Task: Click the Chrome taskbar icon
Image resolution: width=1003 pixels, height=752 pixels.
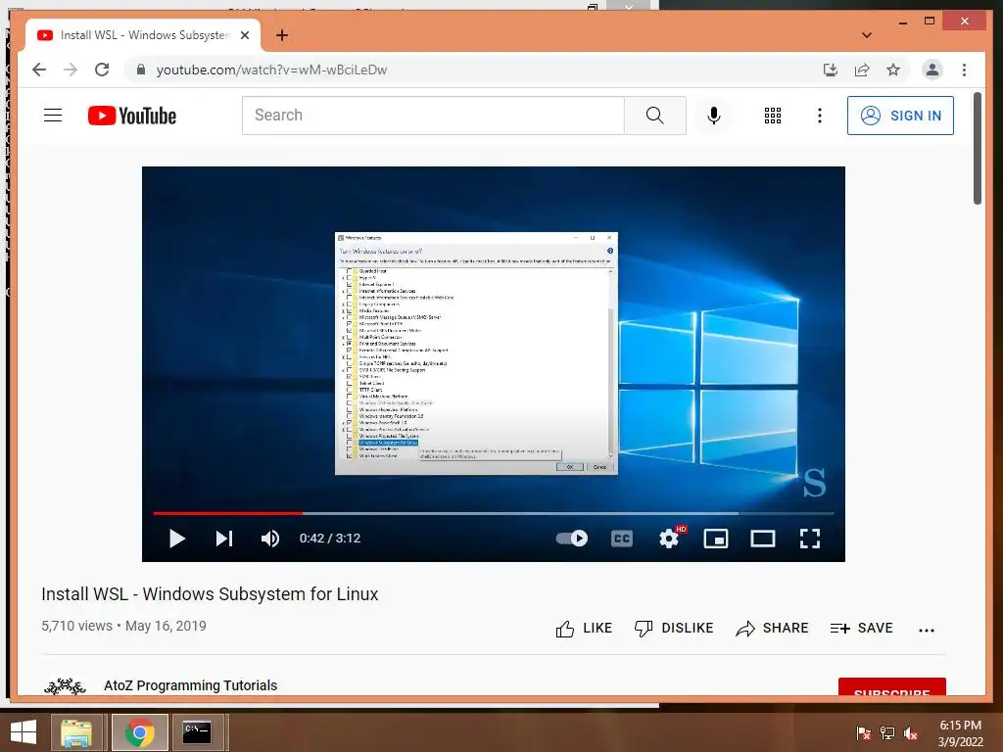Action: click(x=140, y=732)
